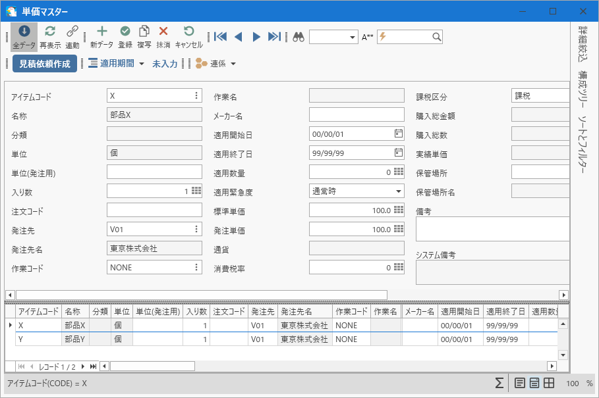Toggle the sigma summary button
The width and height of the screenshot is (599, 398).
pyautogui.click(x=499, y=384)
